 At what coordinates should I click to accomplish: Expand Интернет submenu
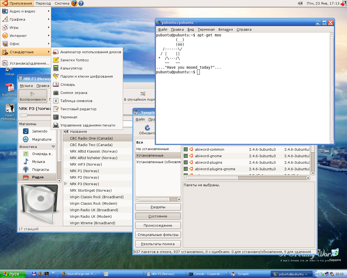click(25, 36)
